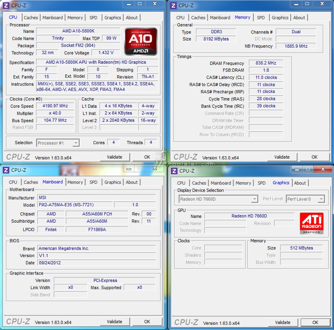Click OK in the memory Timings window
Viewport: 334px width, 330px height.
[x=314, y=157]
